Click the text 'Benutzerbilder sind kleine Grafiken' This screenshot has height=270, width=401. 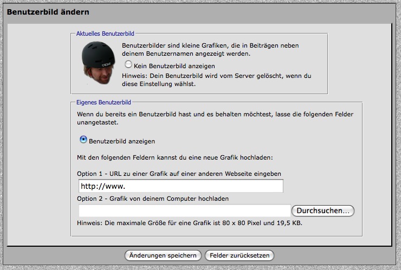point(174,45)
